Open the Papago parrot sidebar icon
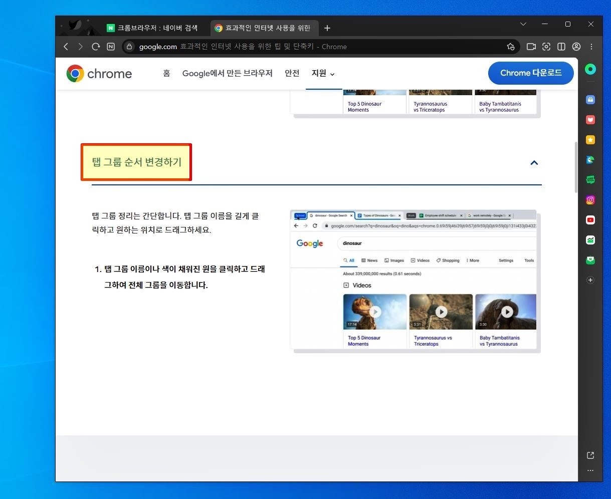This screenshot has height=499, width=611. [x=590, y=160]
